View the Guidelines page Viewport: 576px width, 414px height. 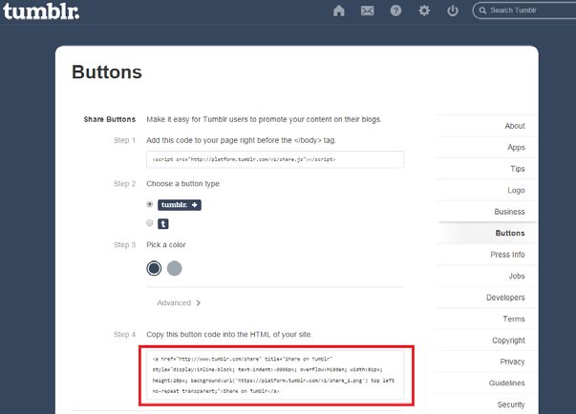tap(506, 383)
